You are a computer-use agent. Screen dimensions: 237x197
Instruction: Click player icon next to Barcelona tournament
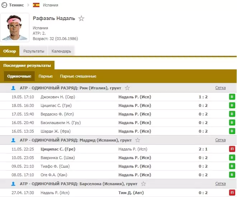click(x=13, y=184)
